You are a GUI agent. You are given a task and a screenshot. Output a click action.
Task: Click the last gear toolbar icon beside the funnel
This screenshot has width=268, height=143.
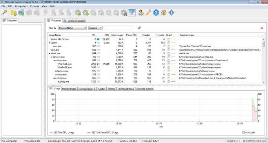tap(124, 13)
